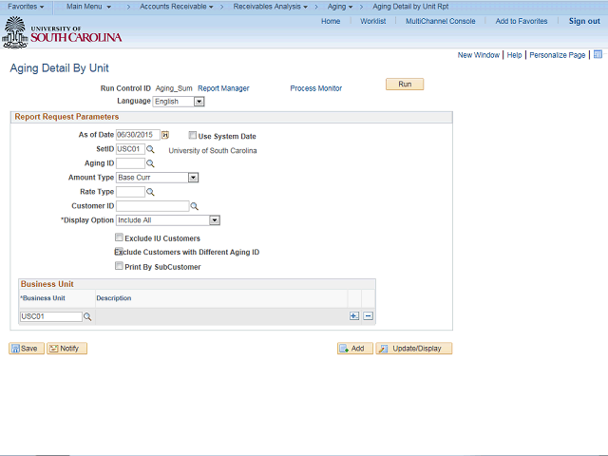This screenshot has height=456, width=608.
Task: Click Personalize Page link
Action: point(558,55)
